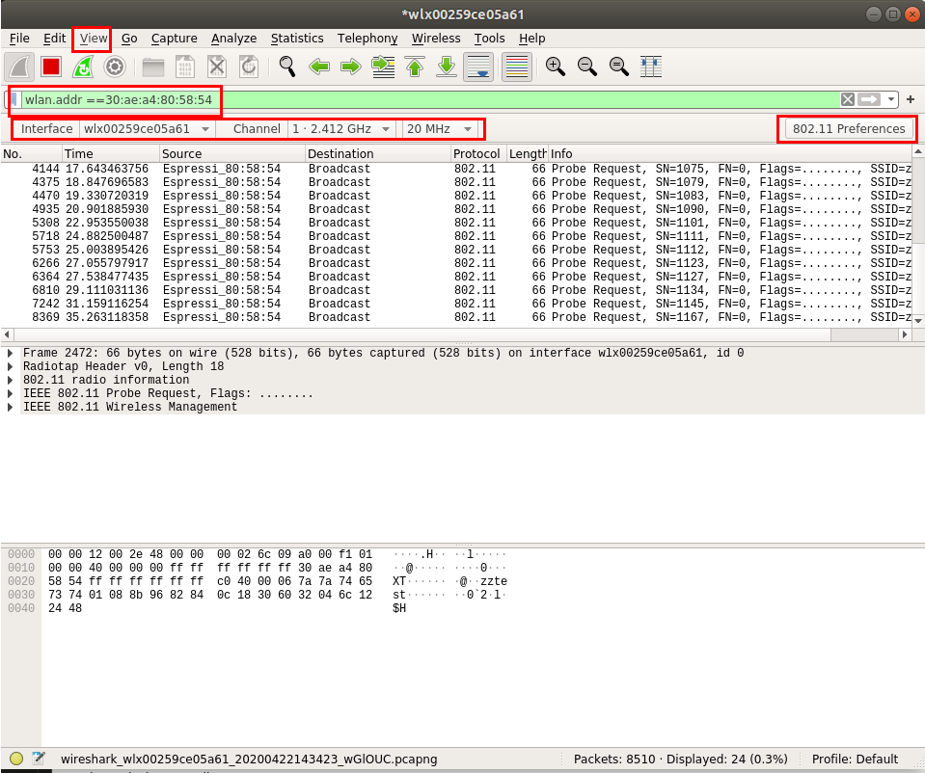Screen dimensions: 925x773
Task: Toggle packet colorizing rules button
Action: [517, 67]
